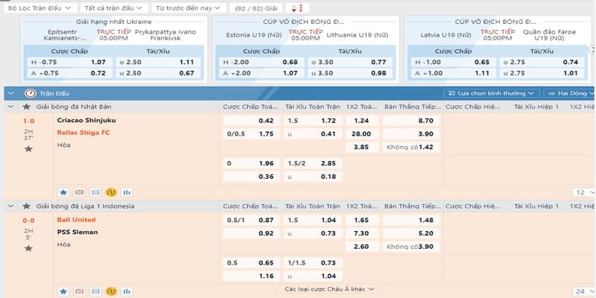Select Bali United 0.5/1 handicap odds 0.87
This screenshot has height=298, width=596.
252,220
